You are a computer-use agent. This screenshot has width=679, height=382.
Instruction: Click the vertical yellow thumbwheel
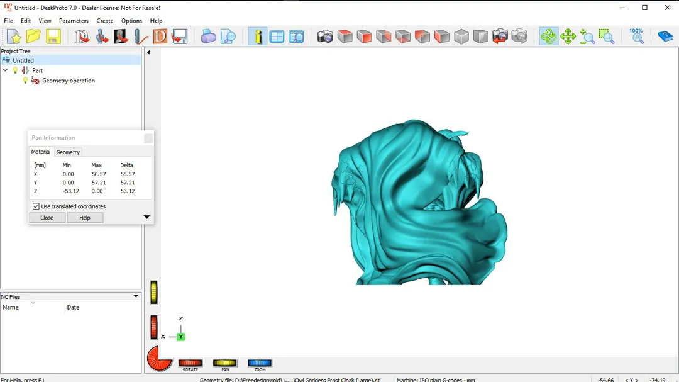click(154, 292)
